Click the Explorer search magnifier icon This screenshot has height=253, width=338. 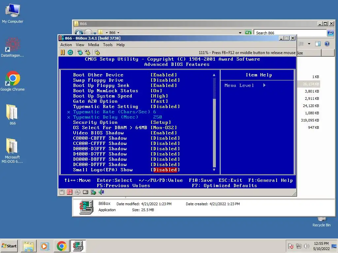[330, 33]
